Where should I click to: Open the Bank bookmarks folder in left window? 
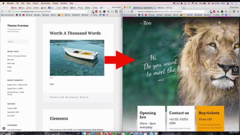(37, 15)
